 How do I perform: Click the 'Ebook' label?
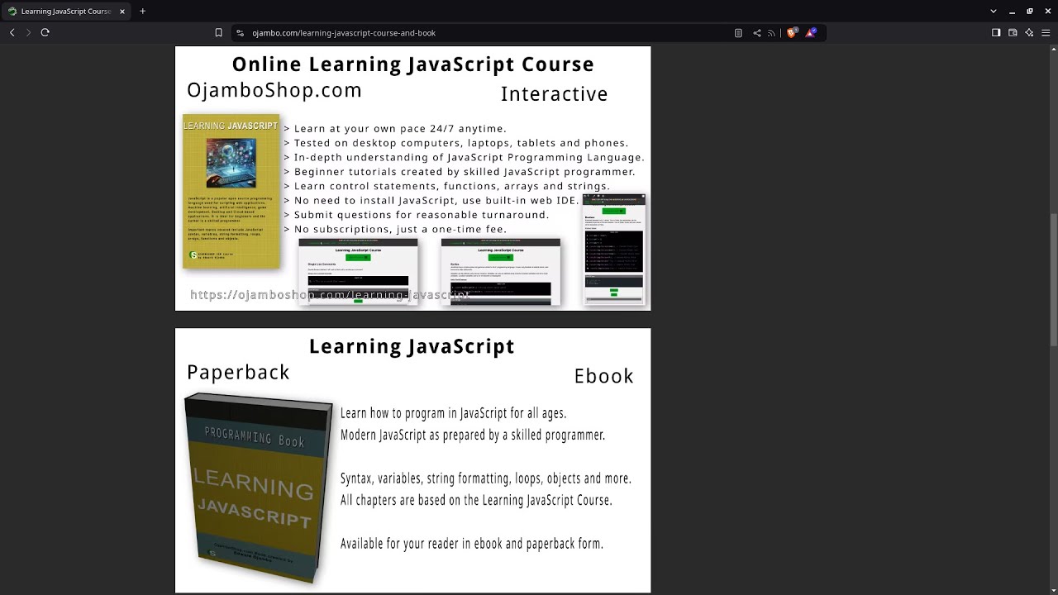coord(603,376)
